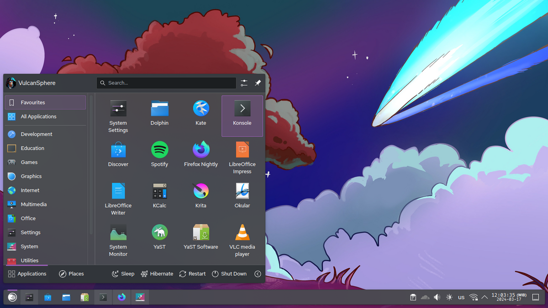Viewport: 548px width, 308px height.
Task: Launch Konsole from the Favourites grid
Action: click(x=242, y=116)
